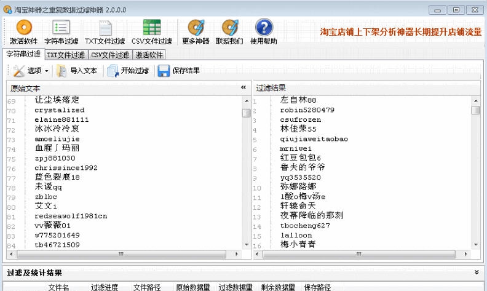Select line 'redseawolf1981cn' in original text
The image size is (487, 291).
point(71,216)
